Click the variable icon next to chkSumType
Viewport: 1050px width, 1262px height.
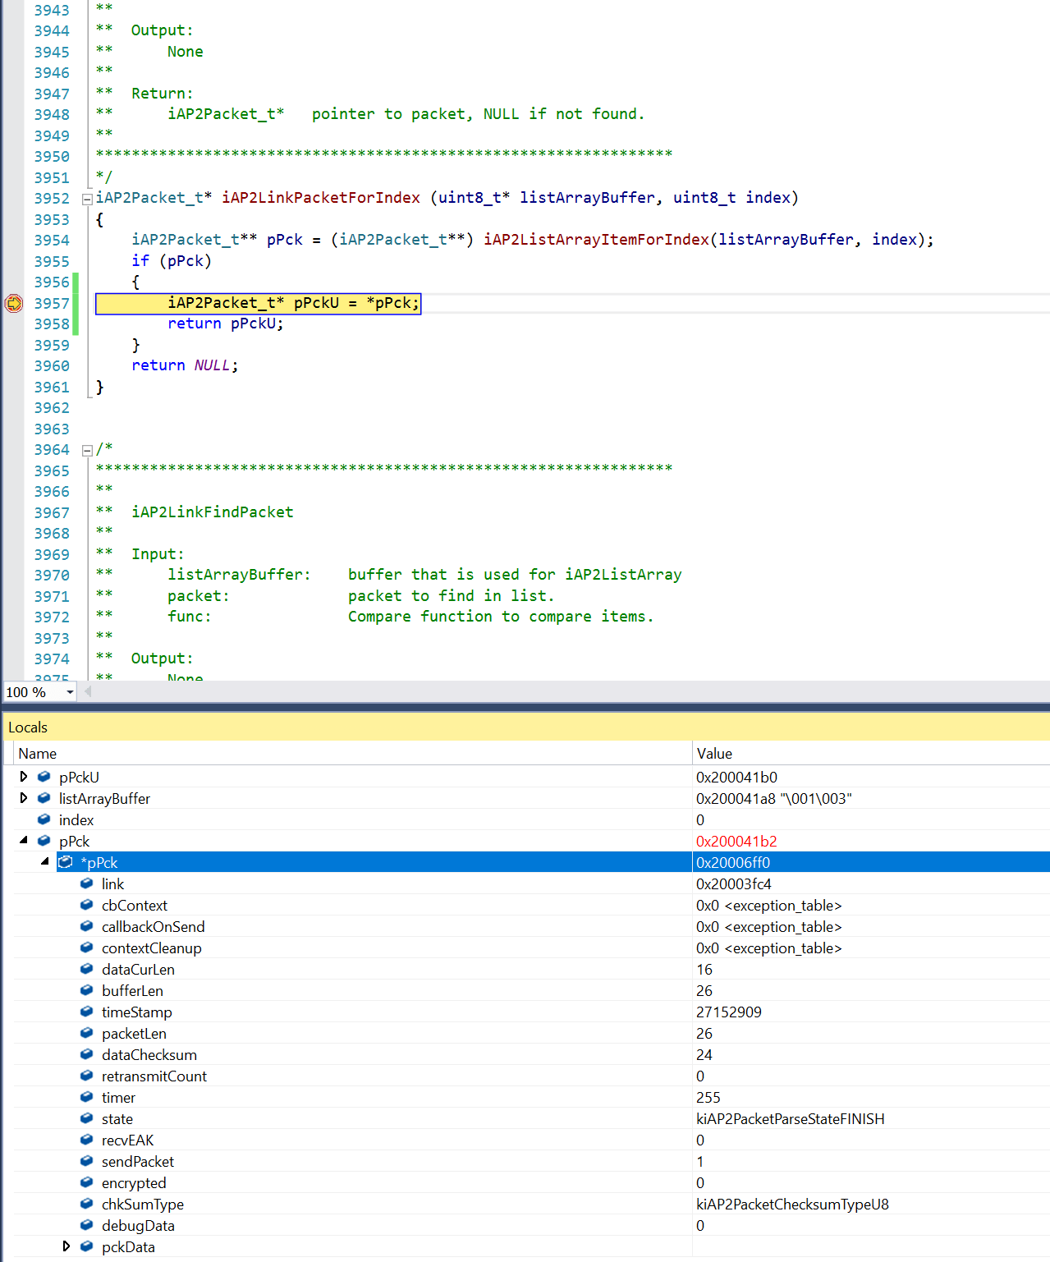pyautogui.click(x=86, y=1204)
